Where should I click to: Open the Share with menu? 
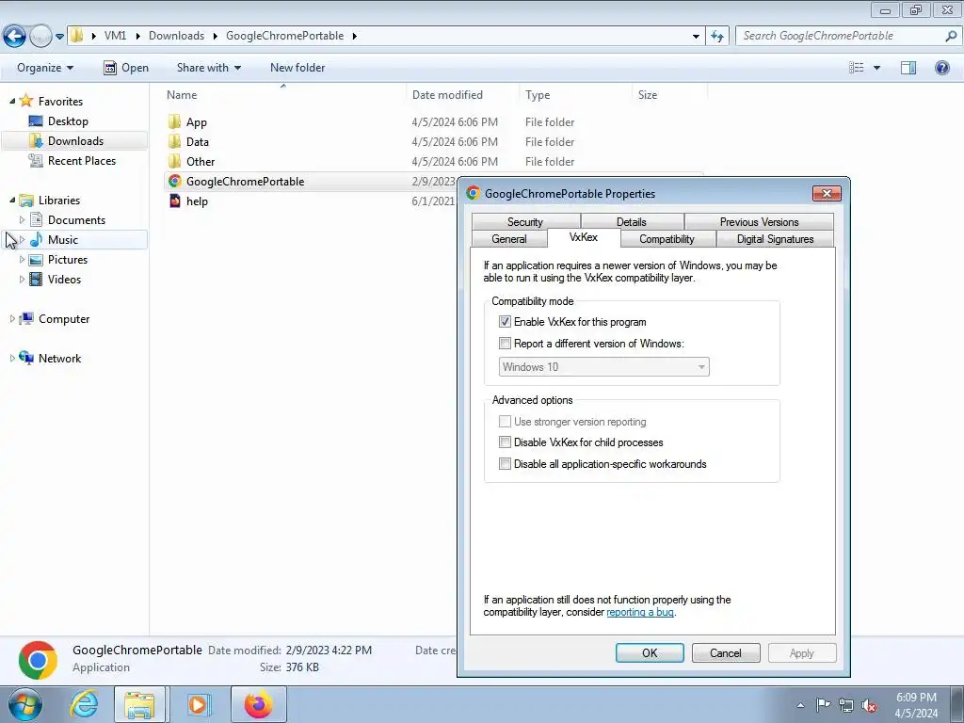click(208, 68)
